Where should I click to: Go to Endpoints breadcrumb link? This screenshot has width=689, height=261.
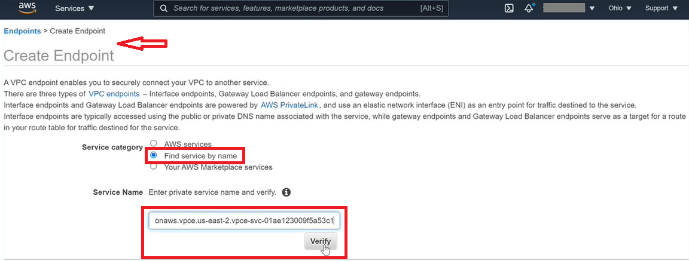coord(22,30)
